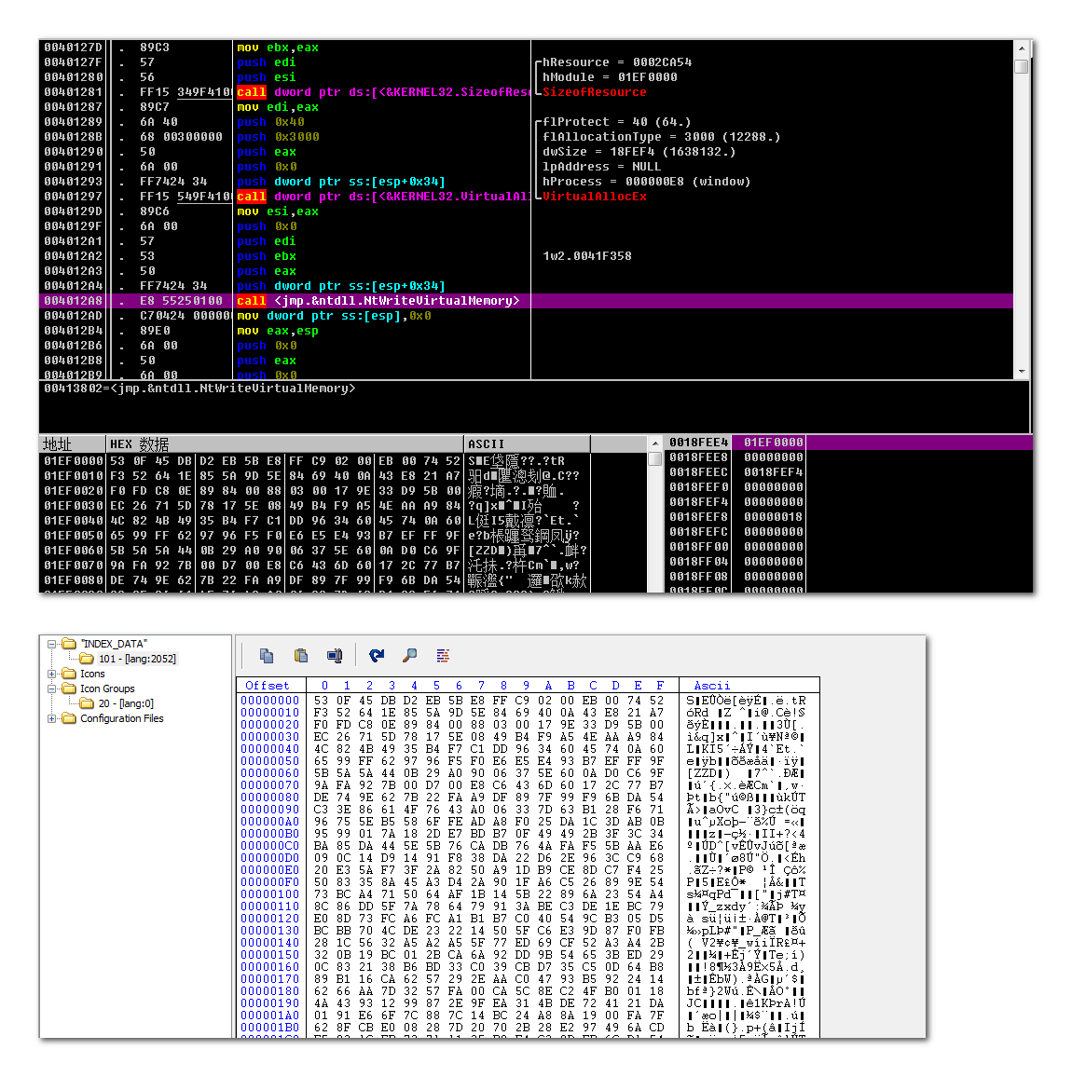This screenshot has width=1072, height=1077.
Task: Click the disassembly scrollbar up arrow
Action: pyautogui.click(x=1022, y=48)
